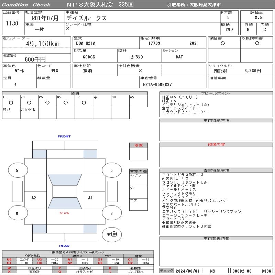Click the tire circle 5 beside the A1 side

pyautogui.click(x=112, y=170)
